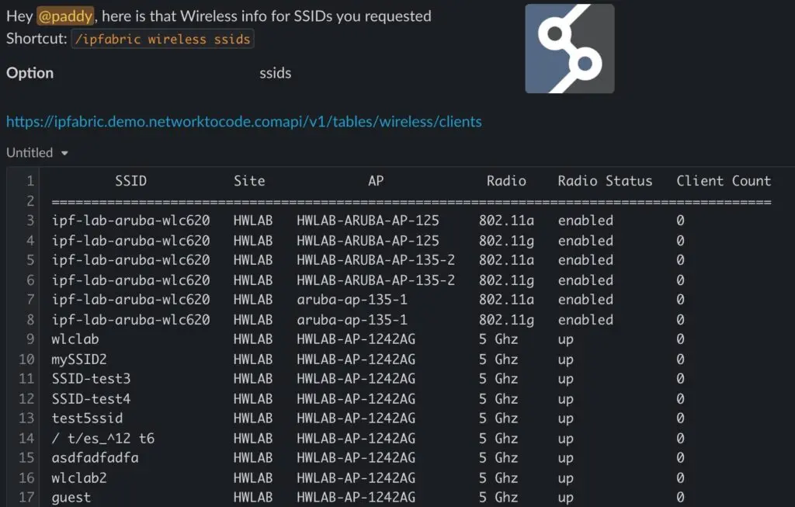Click the AP column header text
This screenshot has width=795, height=507.
[376, 181]
